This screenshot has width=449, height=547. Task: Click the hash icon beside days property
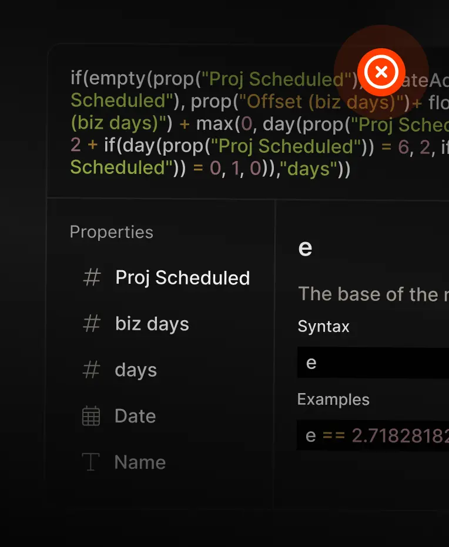click(x=92, y=370)
